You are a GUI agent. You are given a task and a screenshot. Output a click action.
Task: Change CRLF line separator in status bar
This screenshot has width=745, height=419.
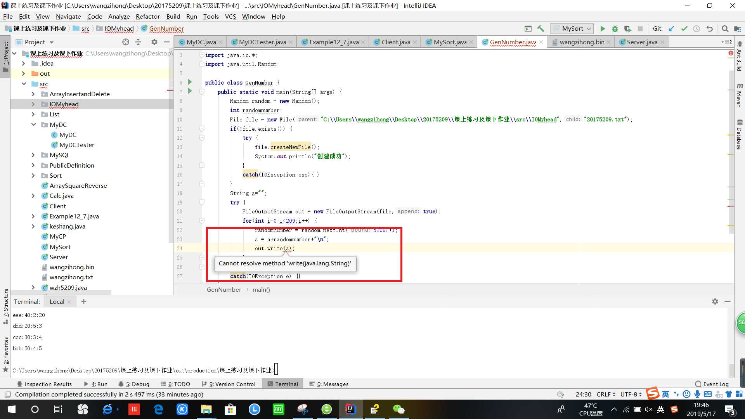point(606,394)
